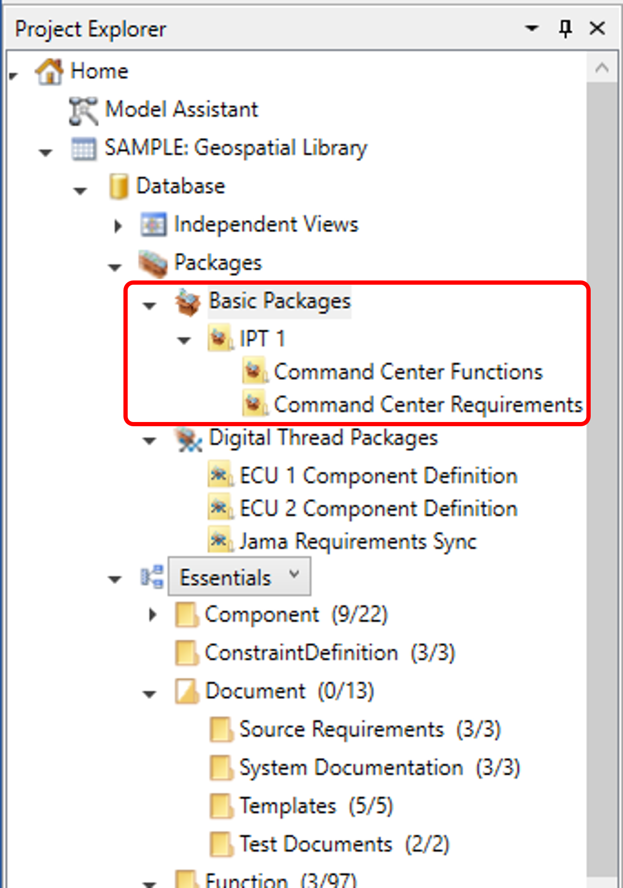
Task: Open Jama Requirements Sync package
Action: point(358,542)
